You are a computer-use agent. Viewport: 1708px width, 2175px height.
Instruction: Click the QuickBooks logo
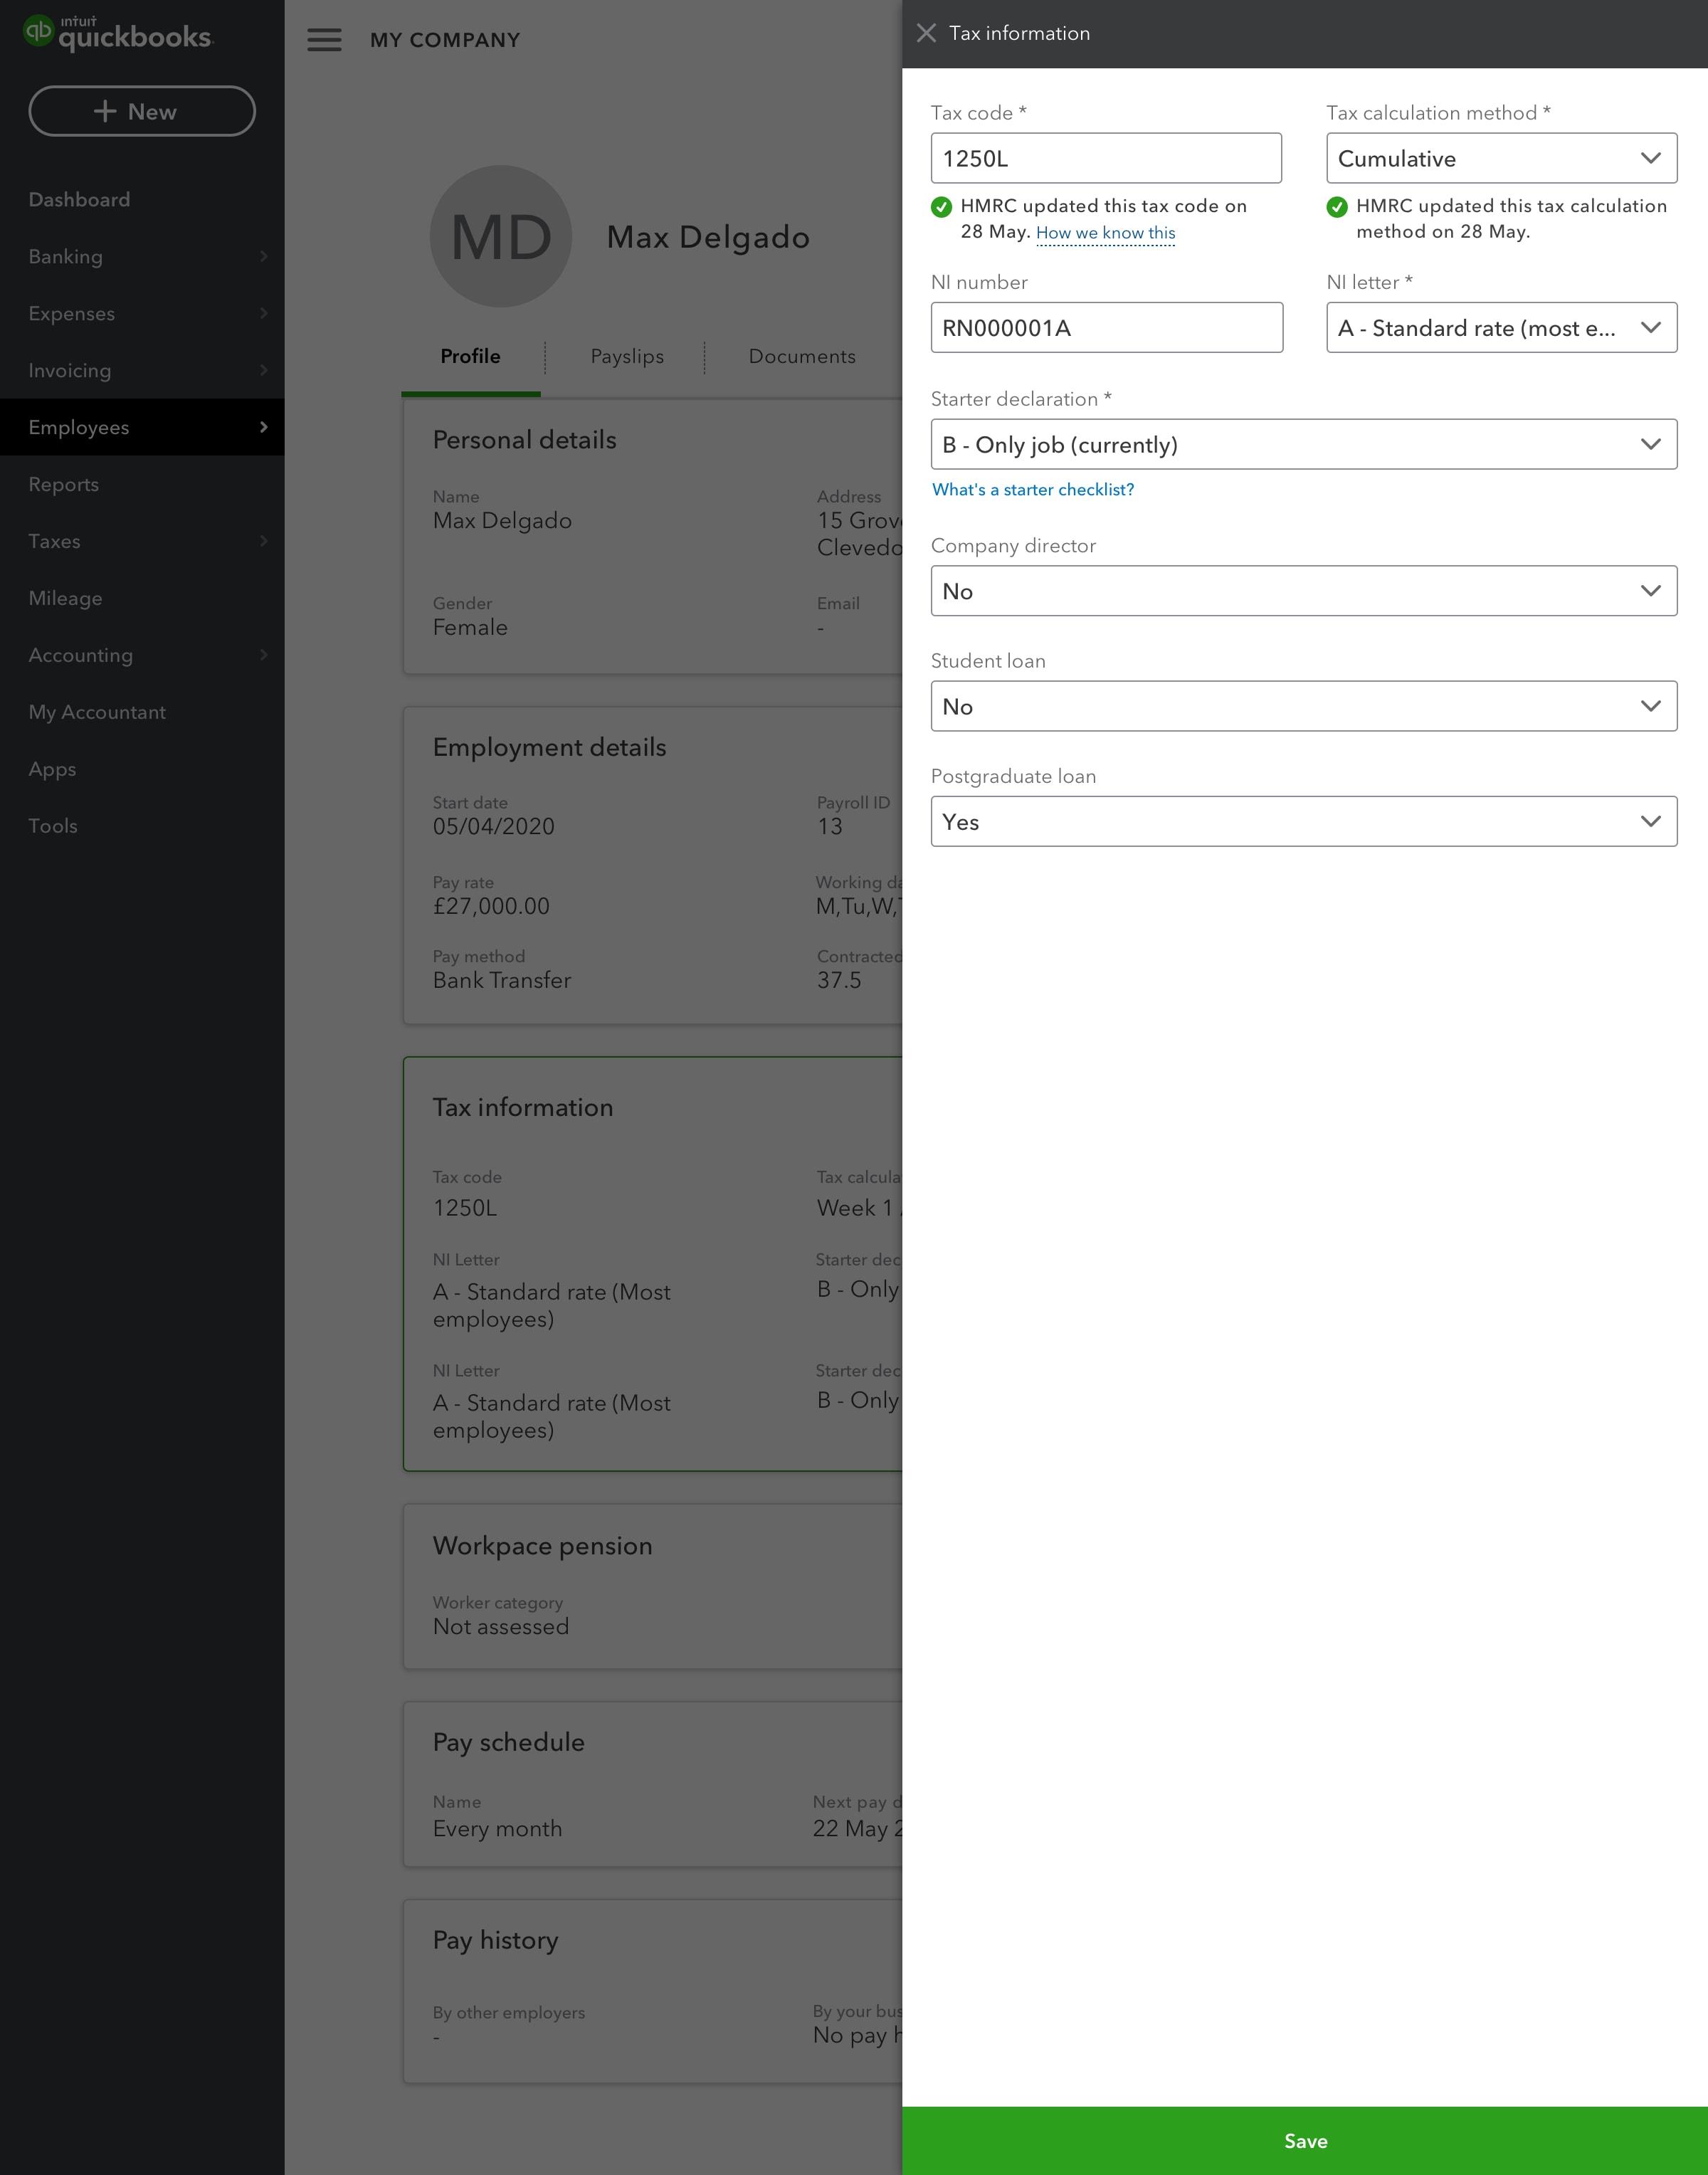(118, 34)
